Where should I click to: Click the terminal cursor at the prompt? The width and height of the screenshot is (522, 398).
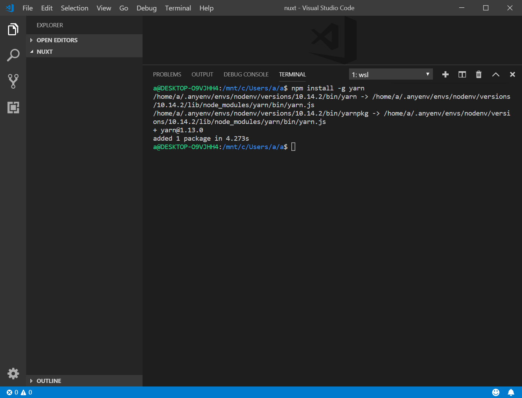293,147
